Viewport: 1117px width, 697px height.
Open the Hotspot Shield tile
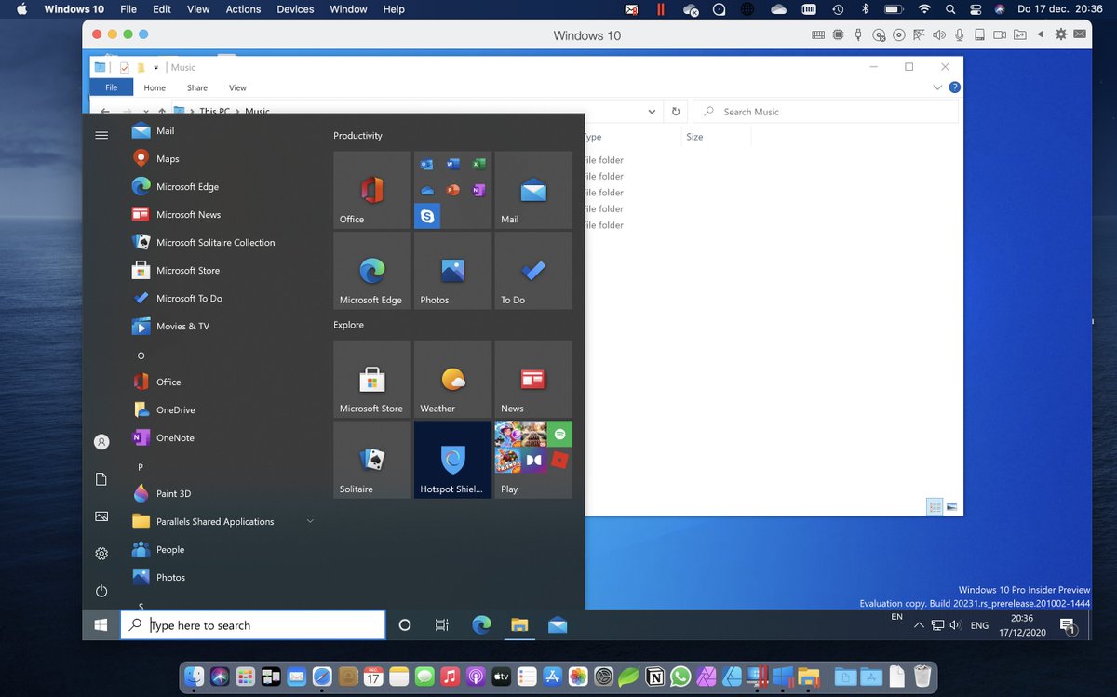point(452,460)
